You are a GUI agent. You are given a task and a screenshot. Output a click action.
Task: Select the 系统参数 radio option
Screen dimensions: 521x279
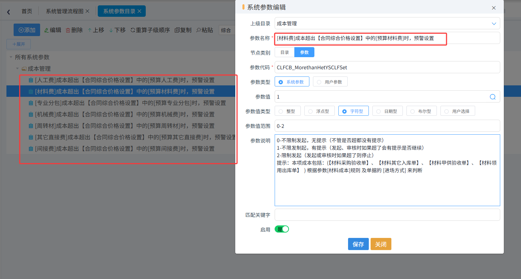(292, 82)
